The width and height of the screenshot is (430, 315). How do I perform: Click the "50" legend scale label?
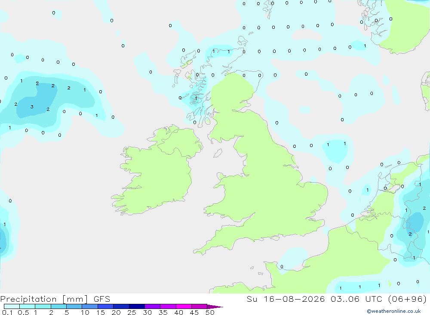(210, 312)
